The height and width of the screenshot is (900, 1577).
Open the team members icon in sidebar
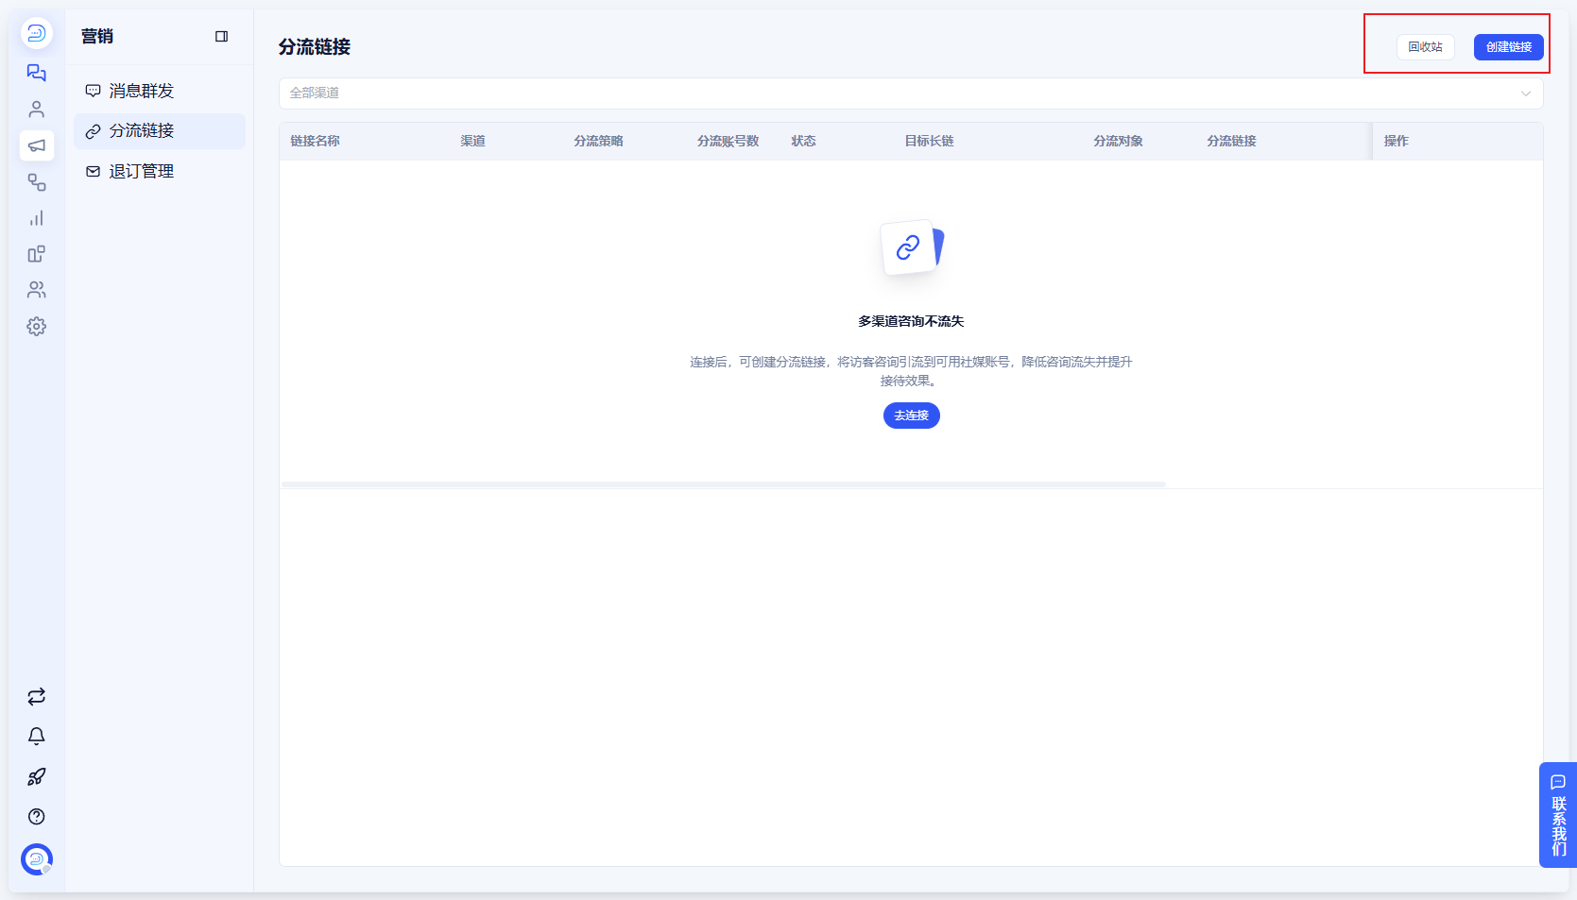36,290
